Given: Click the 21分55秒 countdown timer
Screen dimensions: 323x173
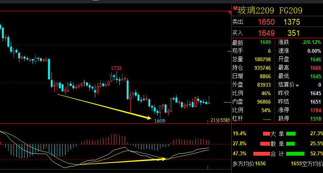Looking at the screenshot, I should pos(220,120).
